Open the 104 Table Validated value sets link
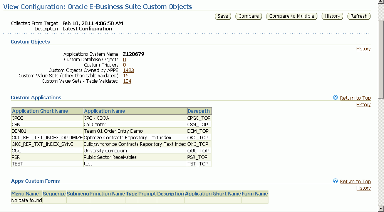Screen dimensions: 384x212 127,81
